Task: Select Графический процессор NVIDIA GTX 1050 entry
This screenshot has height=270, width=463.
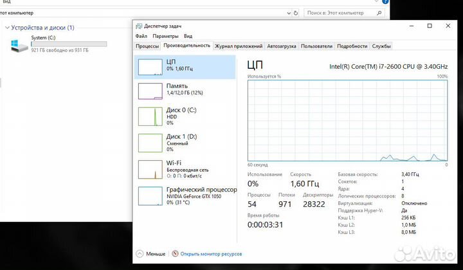Action: coord(186,196)
